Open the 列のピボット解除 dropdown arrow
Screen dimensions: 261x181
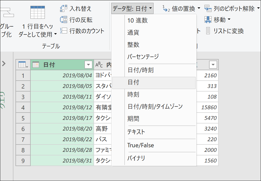coord(258,8)
